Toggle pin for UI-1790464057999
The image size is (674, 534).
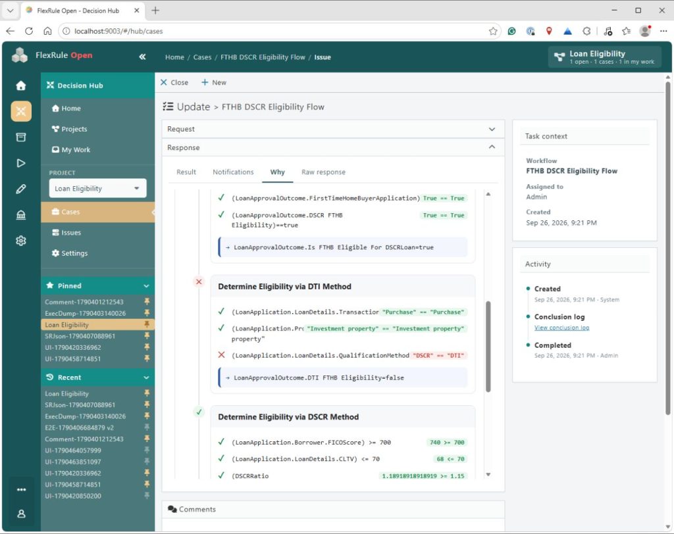click(x=147, y=450)
